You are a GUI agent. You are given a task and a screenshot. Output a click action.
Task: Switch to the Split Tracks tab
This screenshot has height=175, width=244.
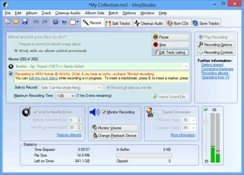click(x=118, y=23)
